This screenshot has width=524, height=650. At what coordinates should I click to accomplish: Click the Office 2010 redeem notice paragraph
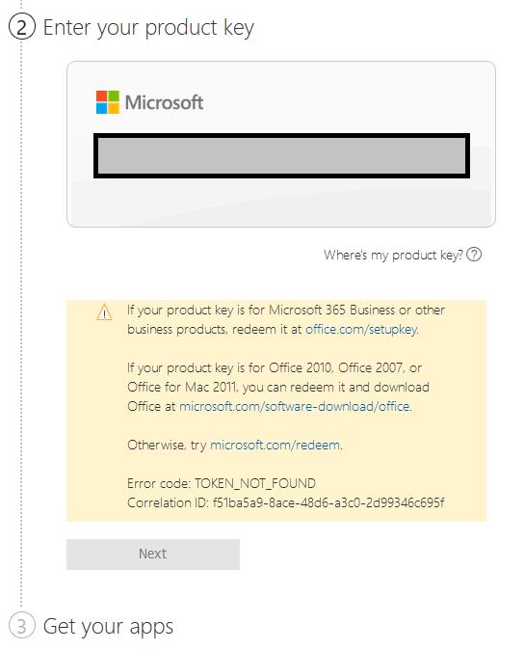(278, 387)
